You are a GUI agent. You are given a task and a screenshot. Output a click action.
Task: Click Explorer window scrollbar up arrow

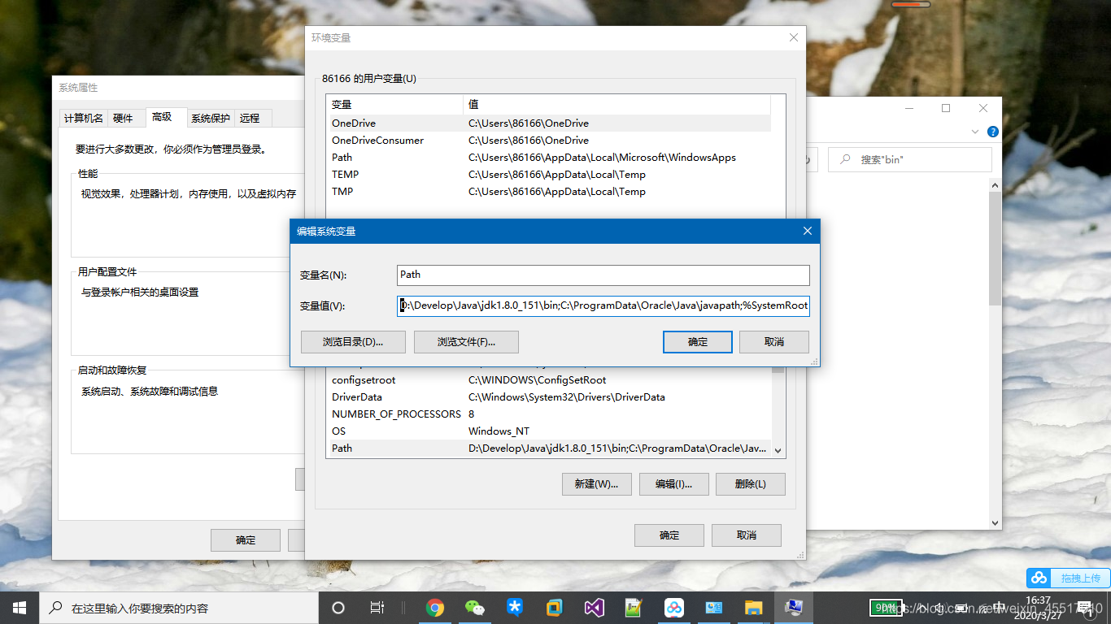pos(995,185)
